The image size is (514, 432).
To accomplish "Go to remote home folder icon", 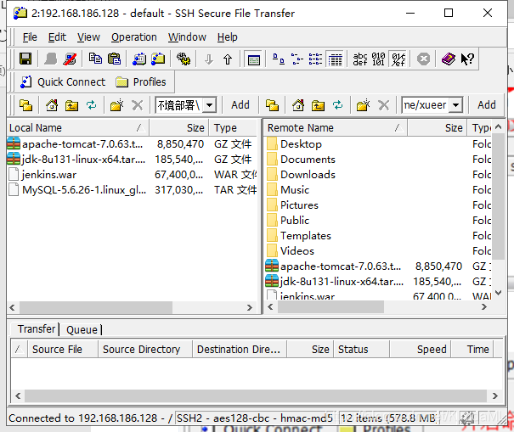I will (298, 105).
